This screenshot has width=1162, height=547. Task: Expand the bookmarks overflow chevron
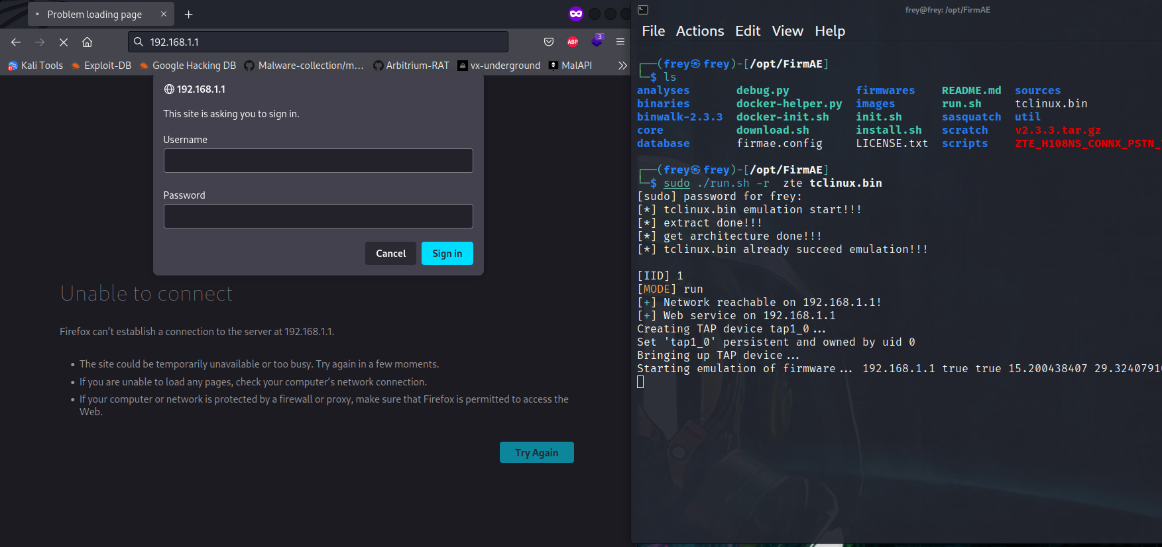click(x=622, y=66)
